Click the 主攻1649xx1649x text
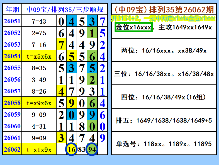 click(x=185, y=27)
